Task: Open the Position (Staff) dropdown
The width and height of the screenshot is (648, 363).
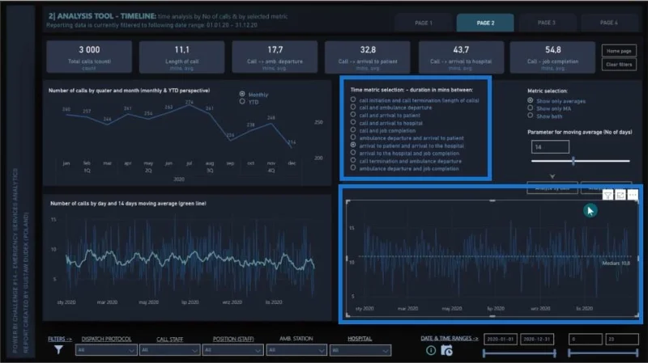Action: click(x=232, y=350)
